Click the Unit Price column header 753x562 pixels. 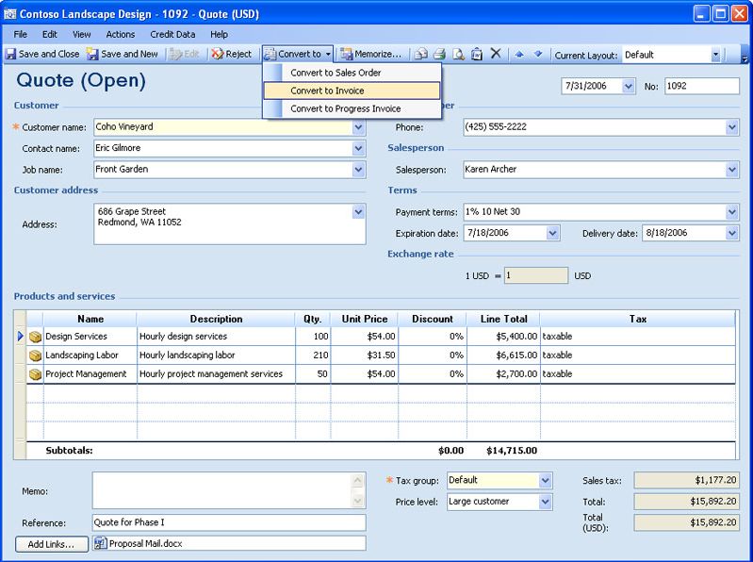(x=365, y=319)
